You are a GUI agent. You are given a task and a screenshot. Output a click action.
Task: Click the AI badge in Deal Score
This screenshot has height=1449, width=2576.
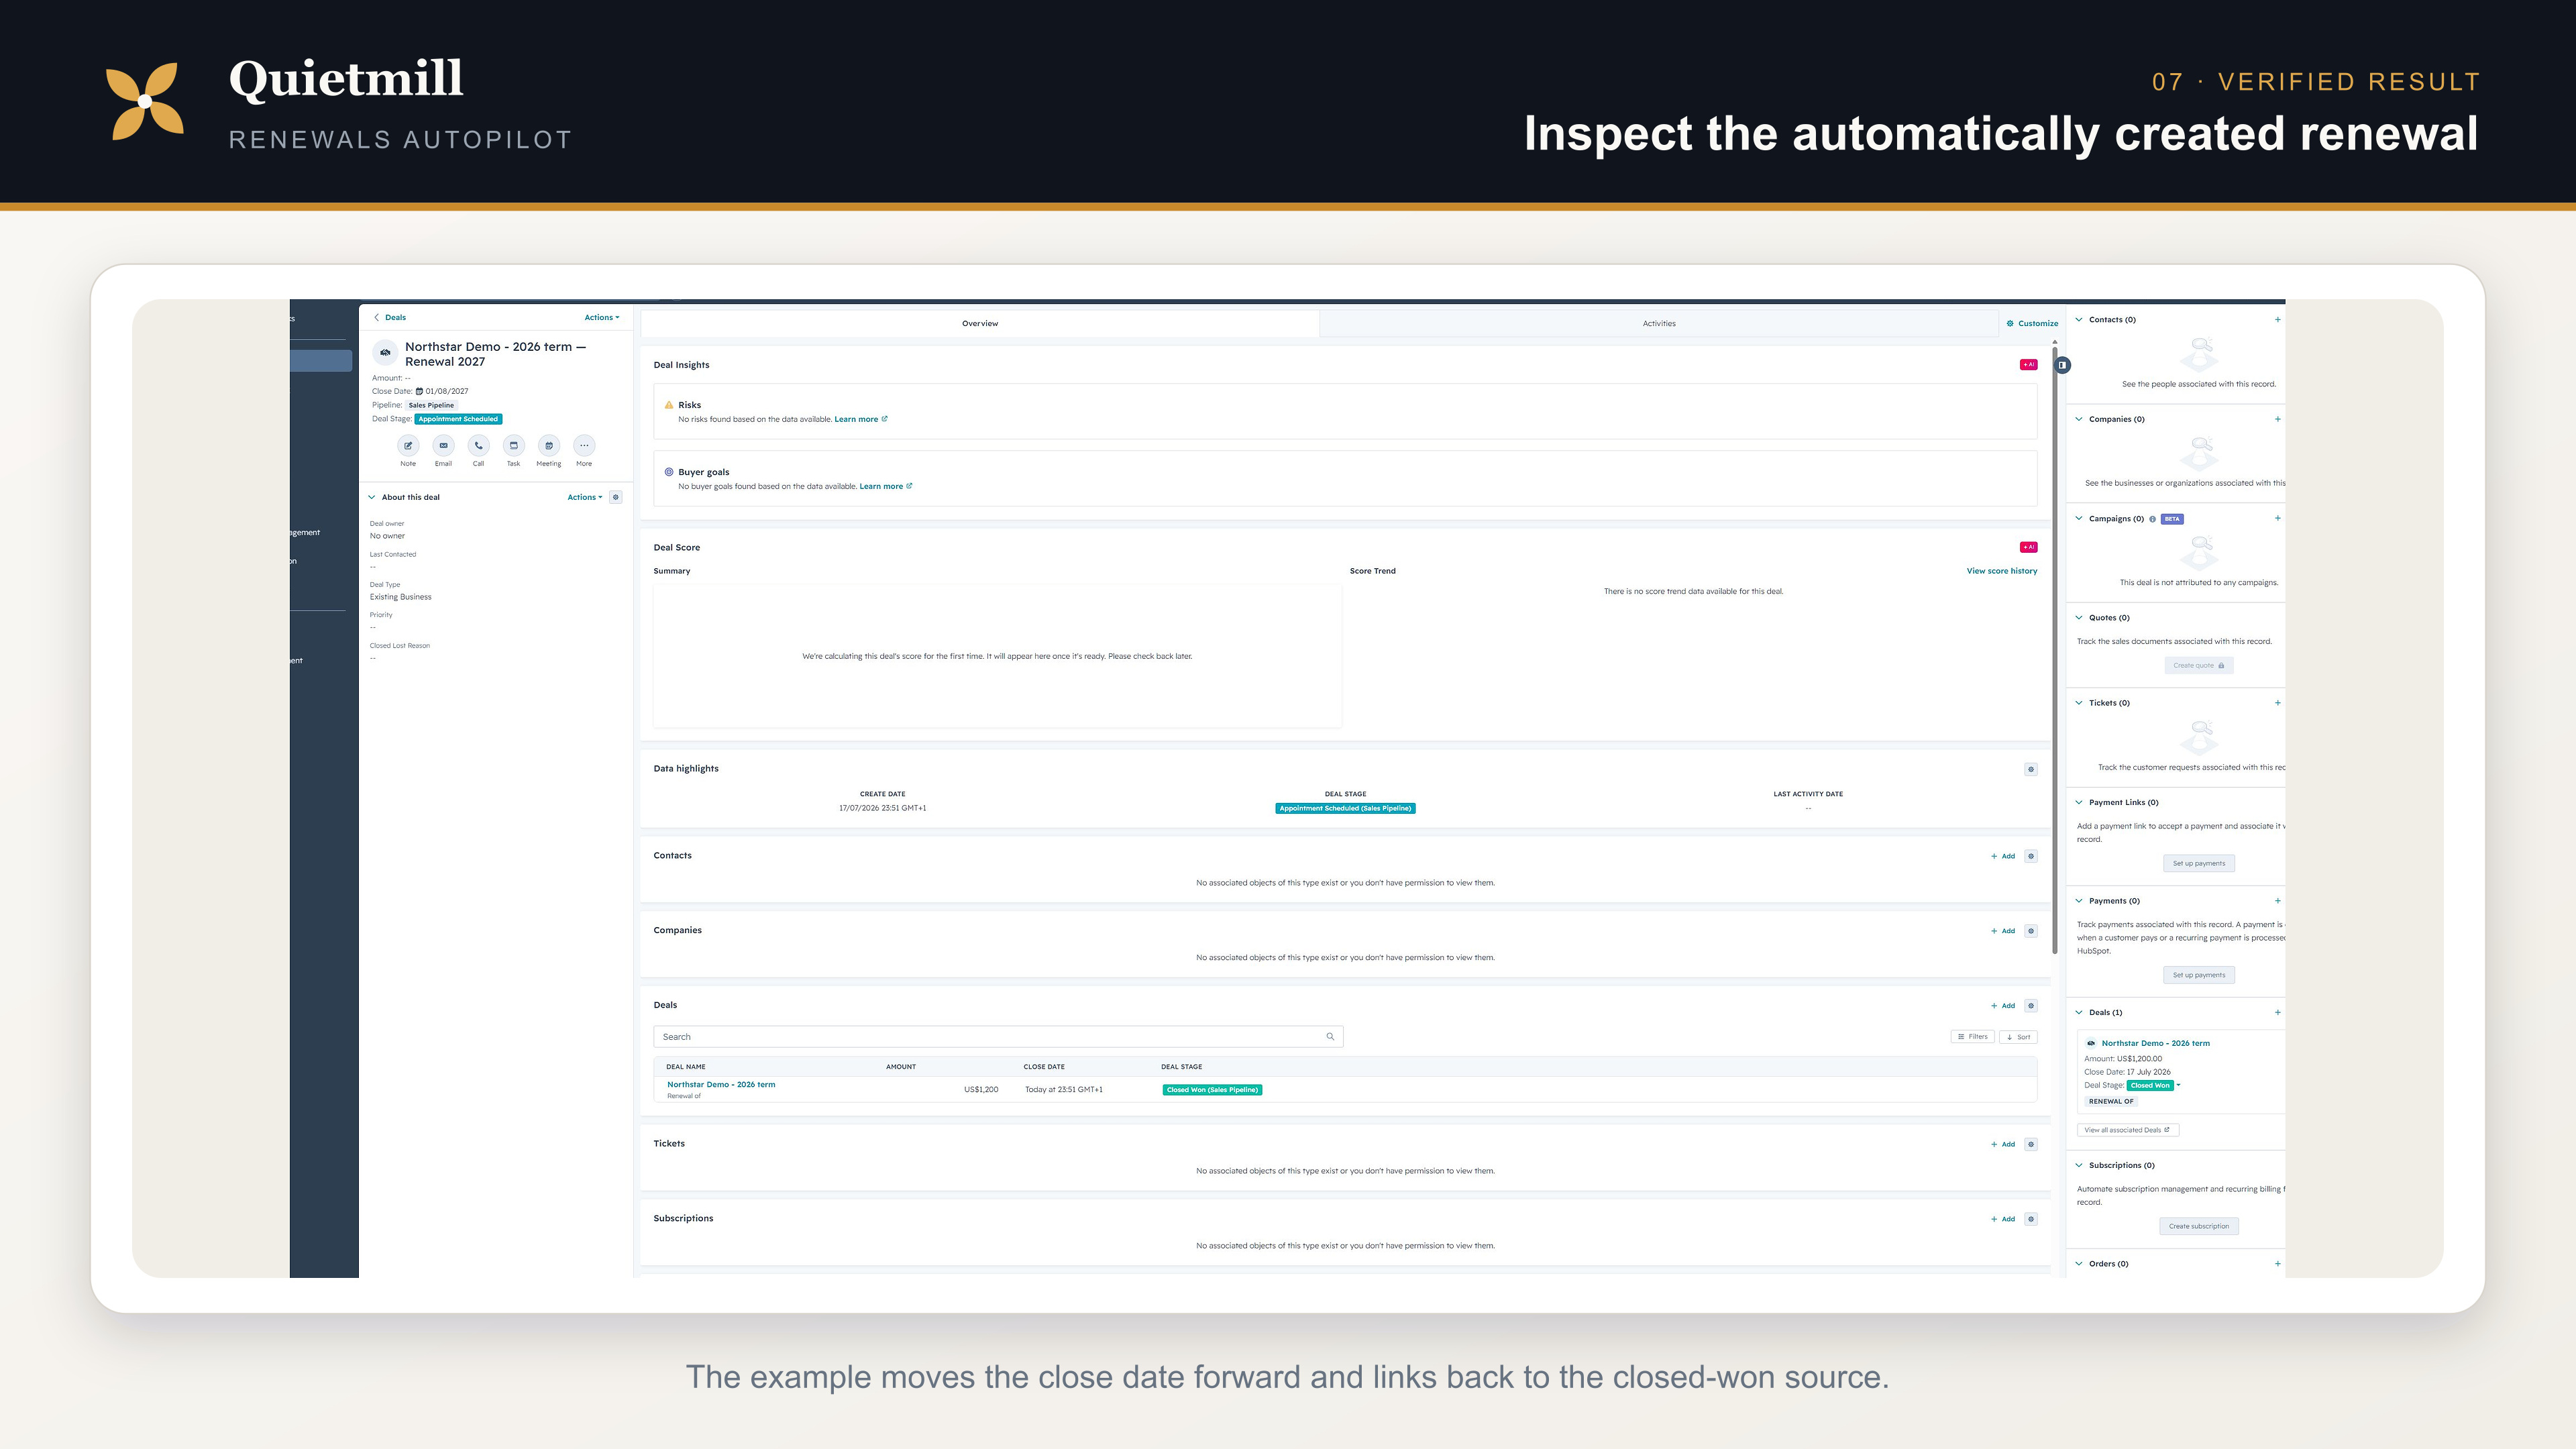[x=2028, y=547]
